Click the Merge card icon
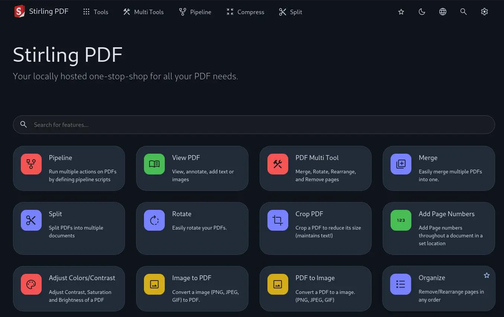The width and height of the screenshot is (504, 317). pos(401,164)
